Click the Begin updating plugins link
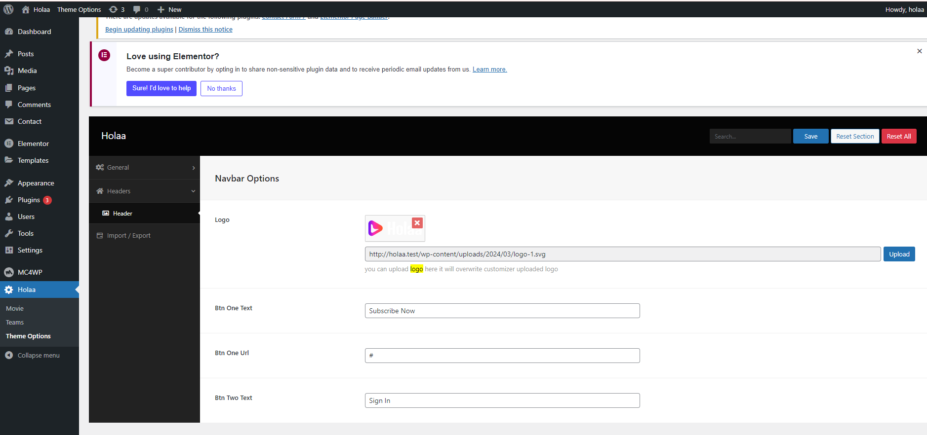 pos(139,30)
